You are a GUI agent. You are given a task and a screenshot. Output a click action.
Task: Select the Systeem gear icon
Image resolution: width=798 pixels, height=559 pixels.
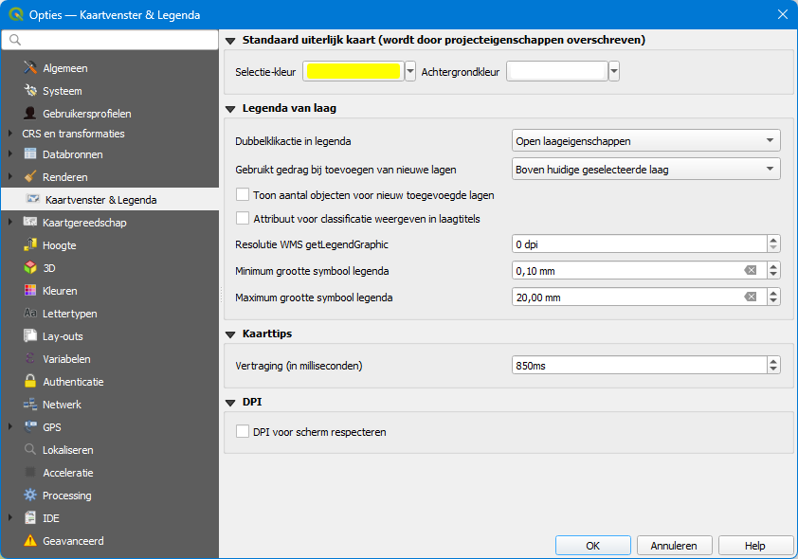click(x=30, y=91)
